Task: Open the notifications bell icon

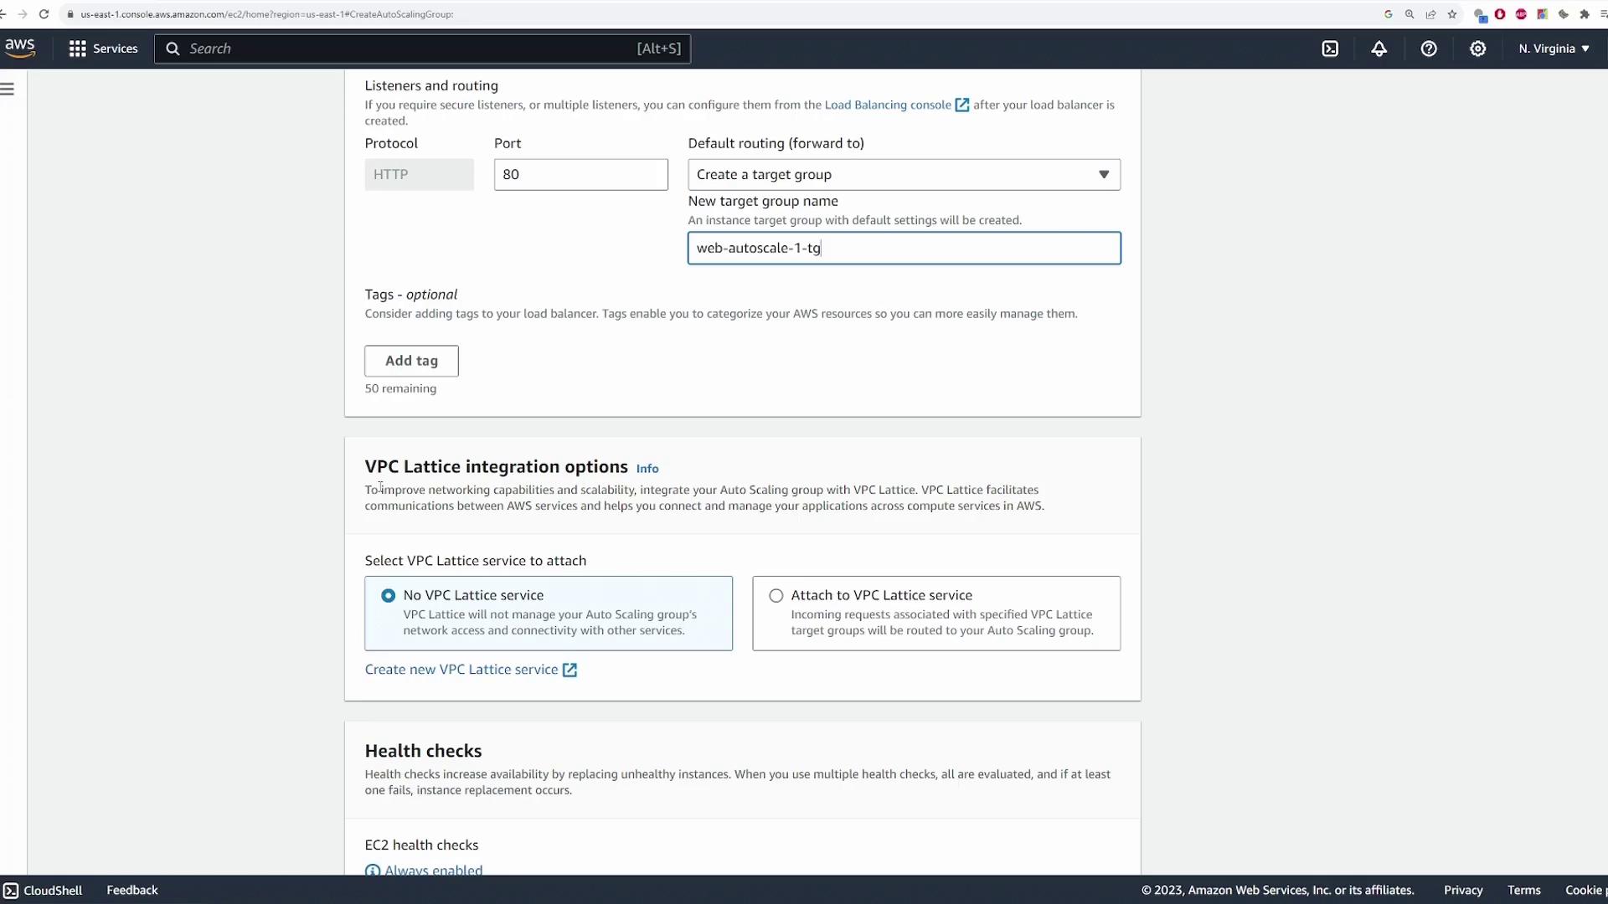Action: coord(1379,49)
